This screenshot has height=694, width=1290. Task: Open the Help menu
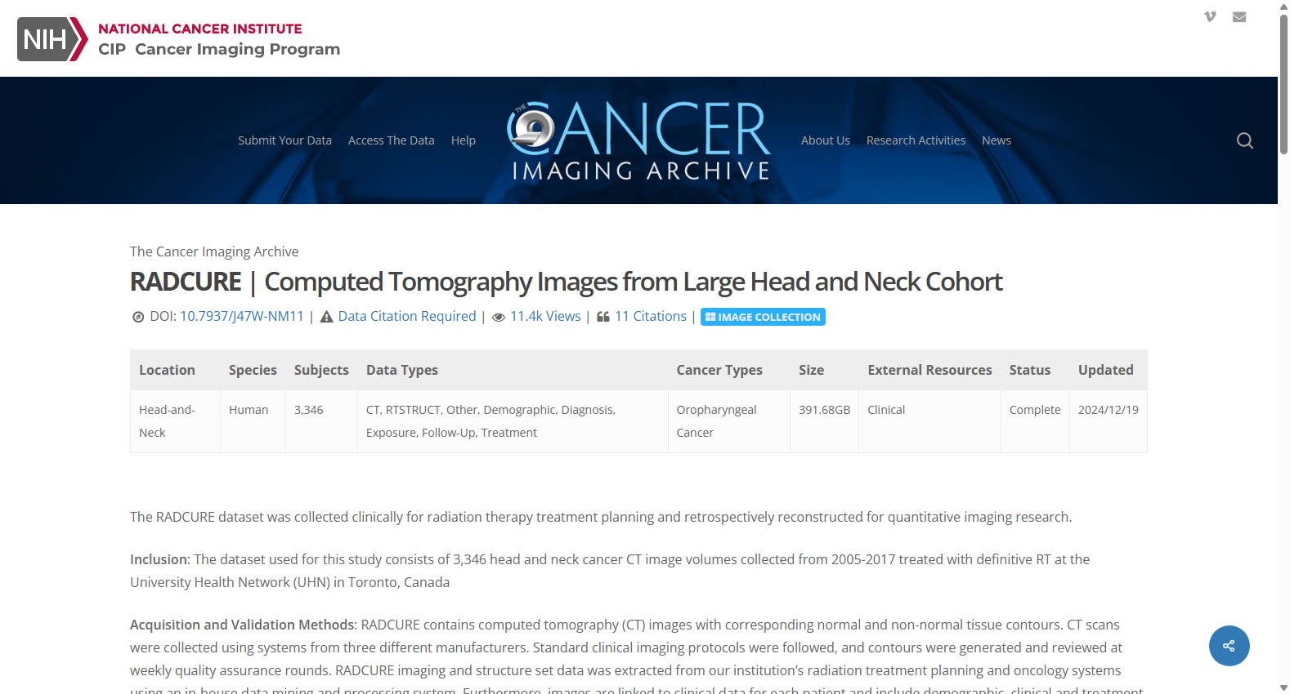click(464, 140)
